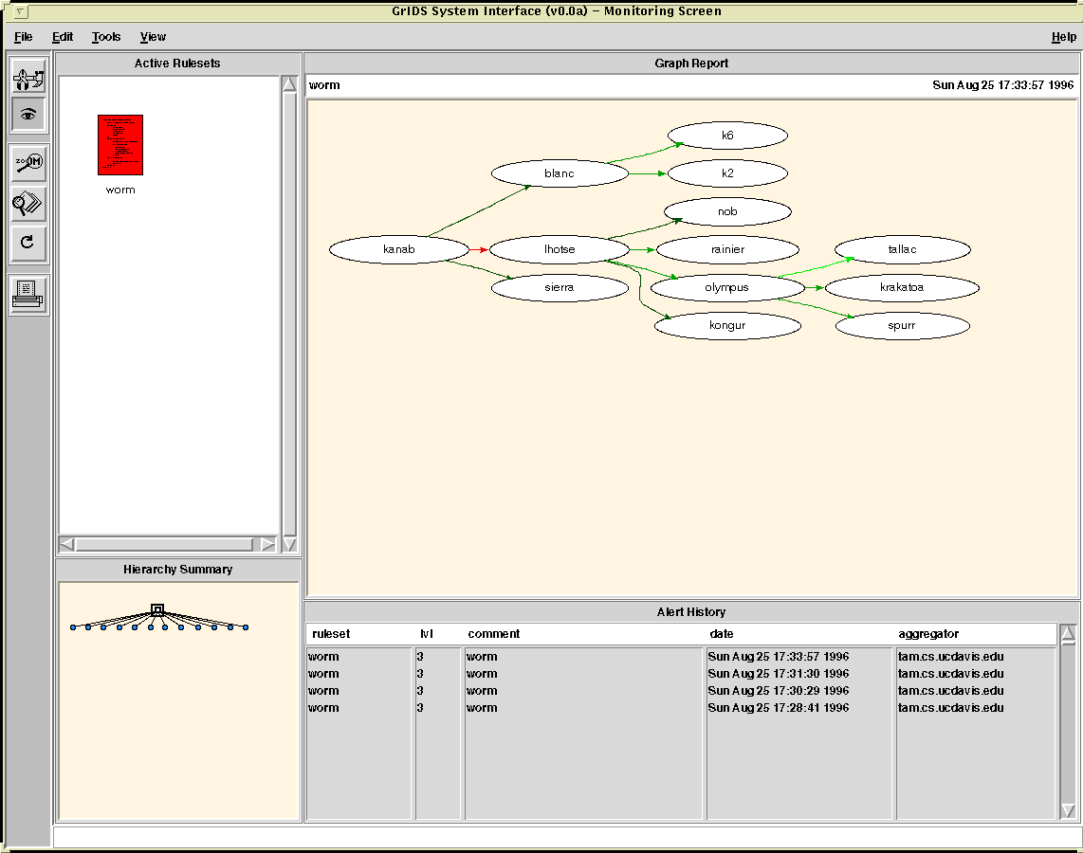Click the refresh arrow icon

28,242
